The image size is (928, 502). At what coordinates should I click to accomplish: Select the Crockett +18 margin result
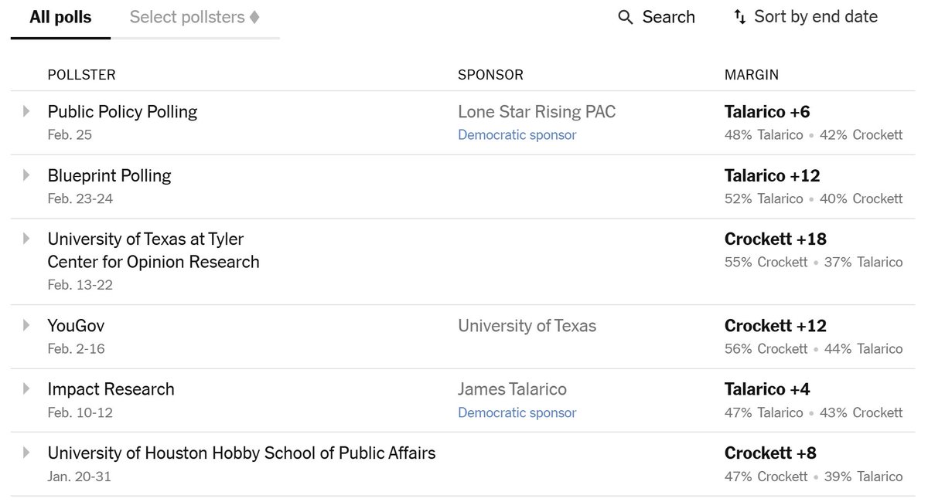coord(775,239)
